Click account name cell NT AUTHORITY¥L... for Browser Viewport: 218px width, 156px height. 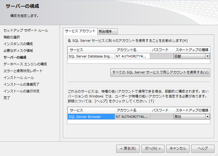tap(133, 117)
